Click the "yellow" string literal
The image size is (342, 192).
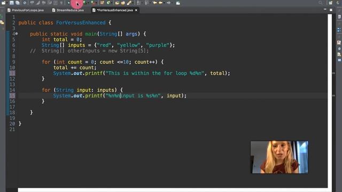pos(129,45)
